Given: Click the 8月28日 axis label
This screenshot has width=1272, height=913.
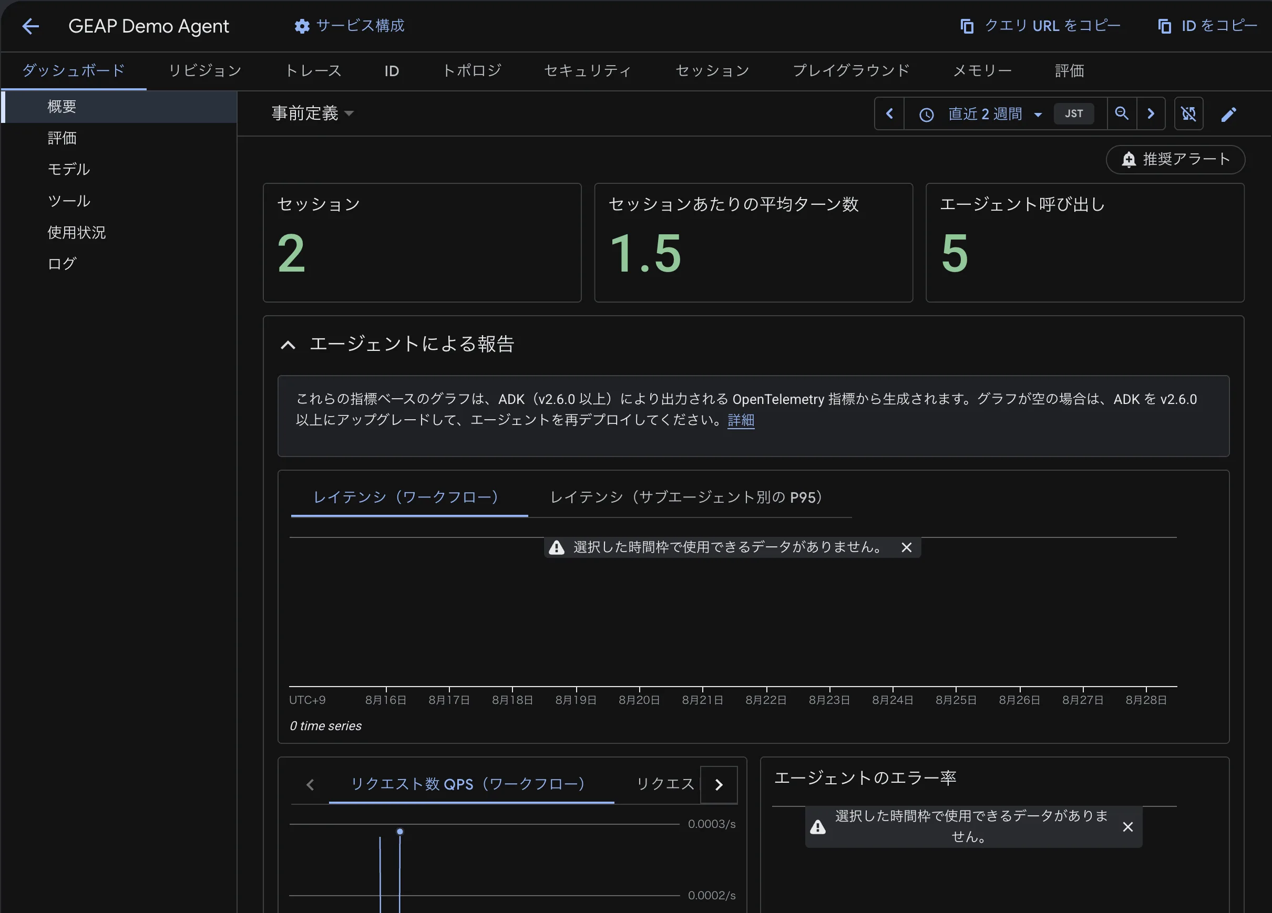Looking at the screenshot, I should click(1146, 700).
